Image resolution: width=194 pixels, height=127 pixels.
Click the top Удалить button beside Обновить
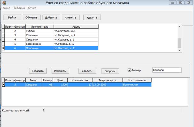pyautogui.click(x=92, y=17)
